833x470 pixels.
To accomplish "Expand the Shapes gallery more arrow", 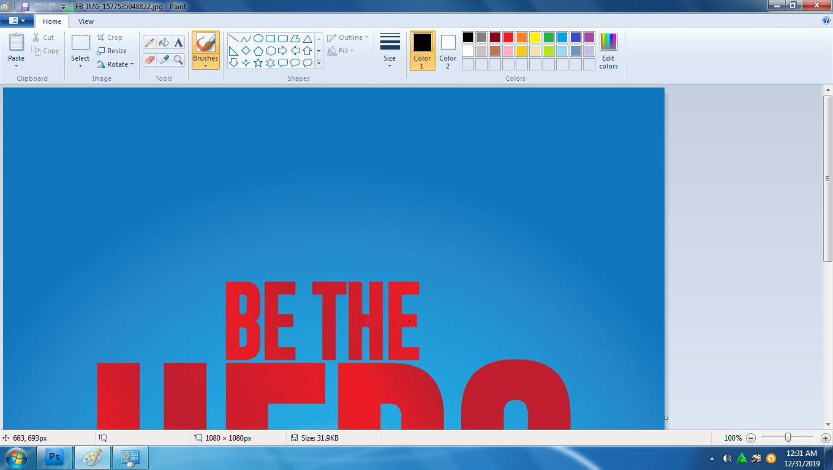I will (x=318, y=62).
